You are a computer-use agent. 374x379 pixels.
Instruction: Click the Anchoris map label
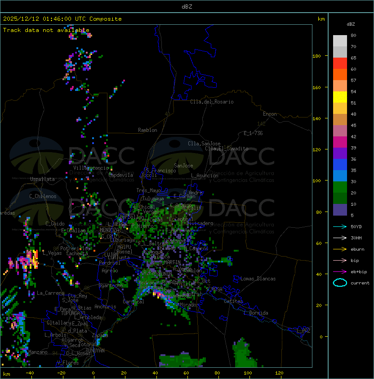click(105, 307)
